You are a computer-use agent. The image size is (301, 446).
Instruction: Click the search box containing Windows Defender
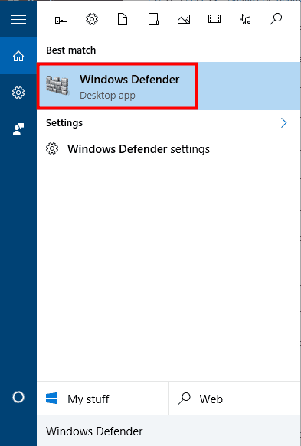[168, 431]
